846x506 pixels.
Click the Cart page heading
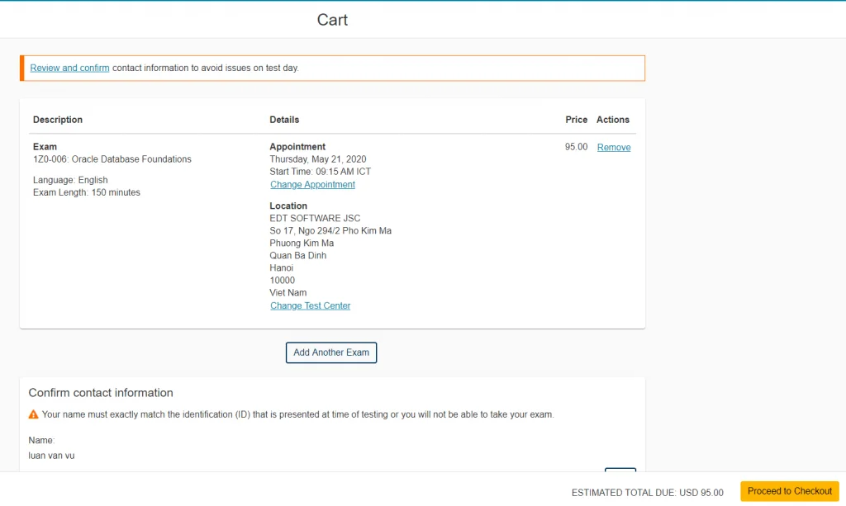pyautogui.click(x=332, y=20)
